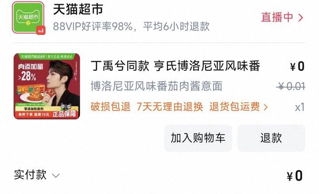Expand 实付款 payment details chevron
This screenshot has width=319, height=194.
click(56, 175)
